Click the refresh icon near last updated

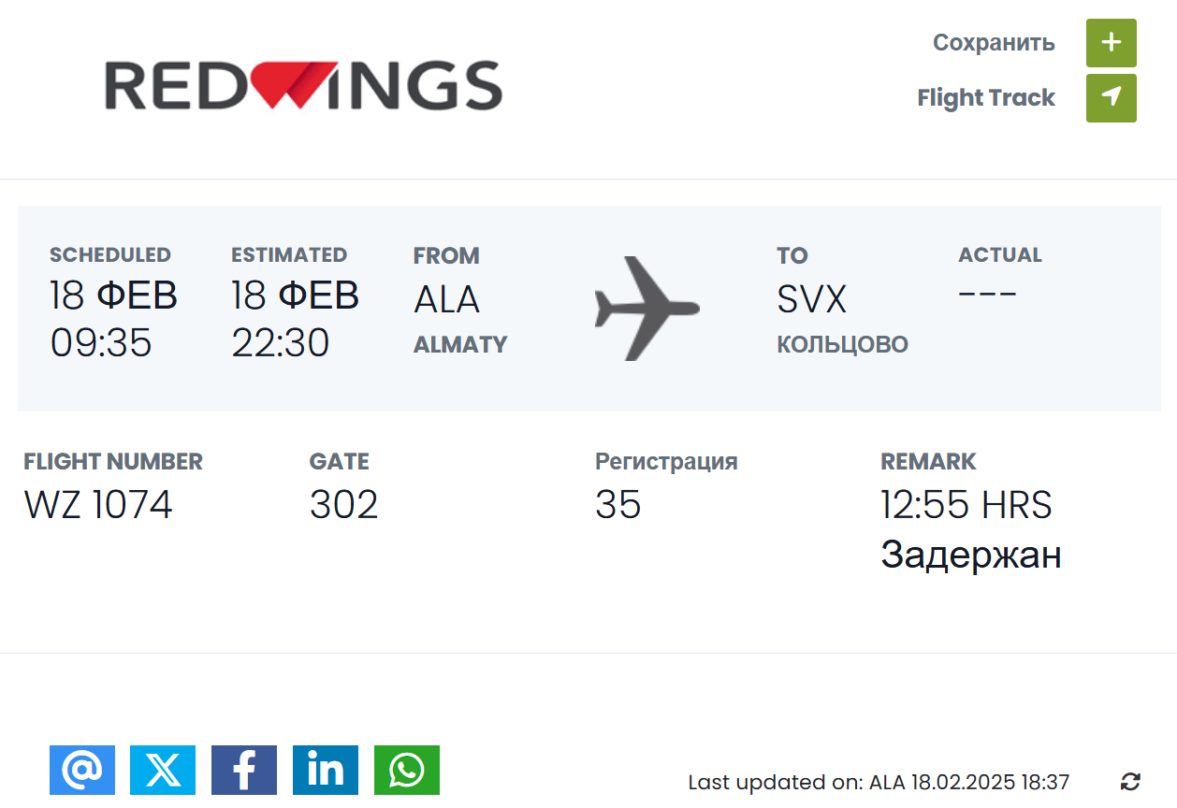click(1130, 782)
